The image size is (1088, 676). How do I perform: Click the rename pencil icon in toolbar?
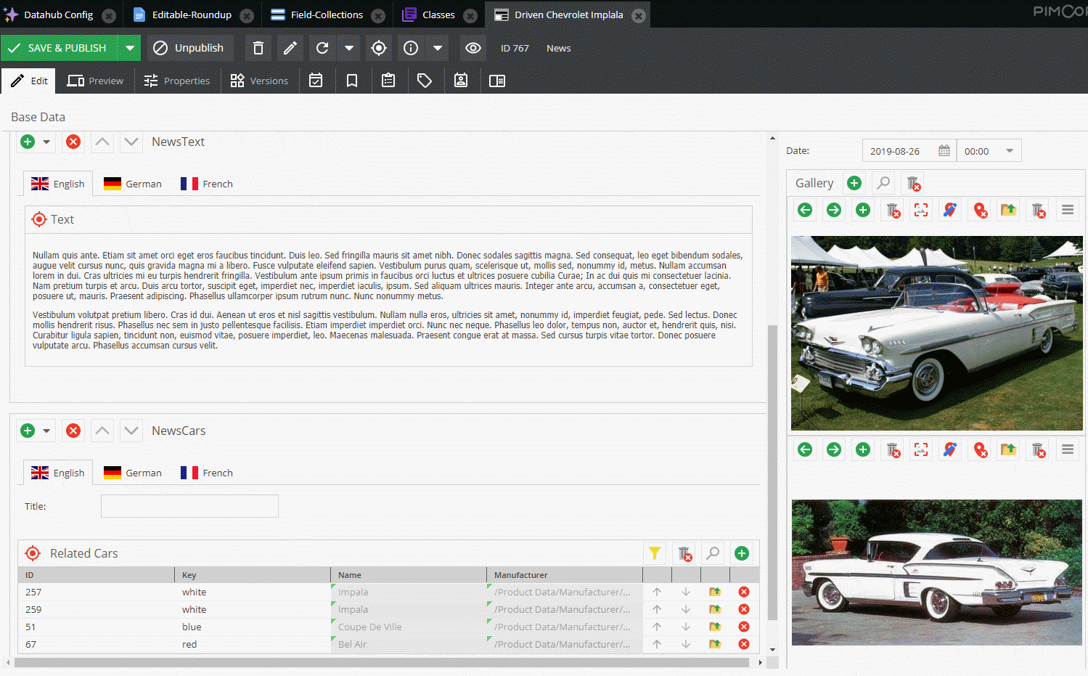(290, 48)
